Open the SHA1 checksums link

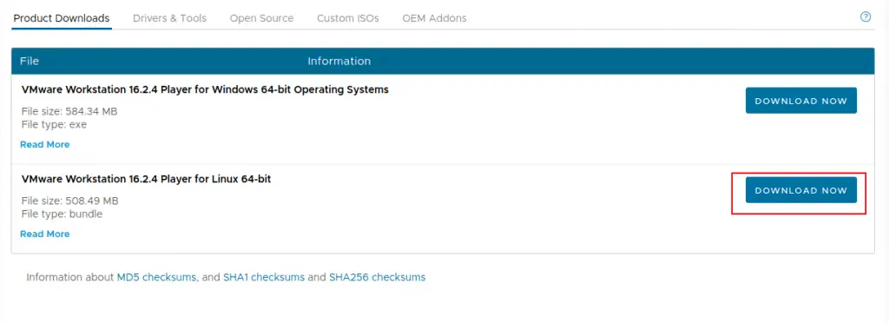[x=264, y=278]
